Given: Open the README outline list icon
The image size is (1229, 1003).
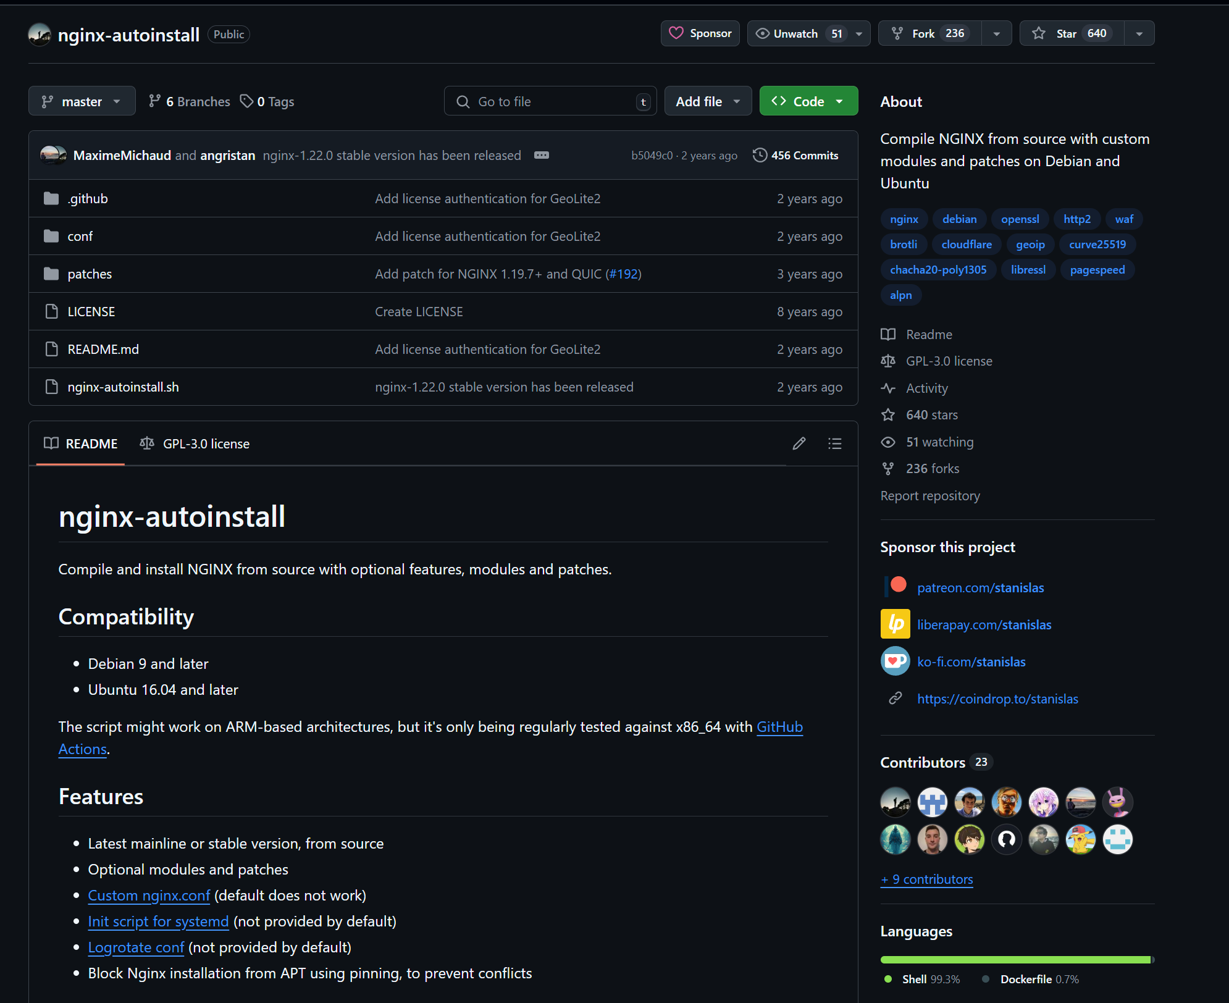Looking at the screenshot, I should click(x=834, y=443).
